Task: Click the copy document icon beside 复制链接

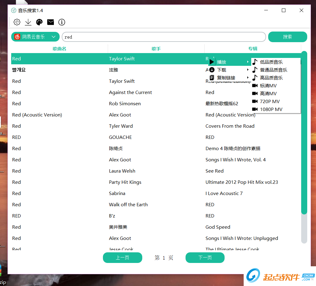Action: pos(212,78)
